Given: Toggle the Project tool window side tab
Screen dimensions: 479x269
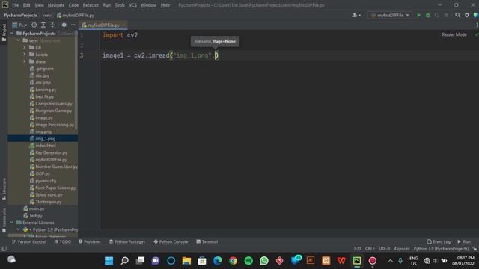Looking at the screenshot, I should tap(4, 33).
